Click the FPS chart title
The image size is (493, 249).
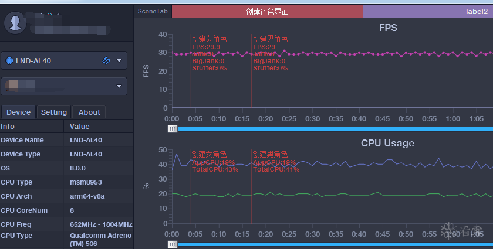pos(388,28)
